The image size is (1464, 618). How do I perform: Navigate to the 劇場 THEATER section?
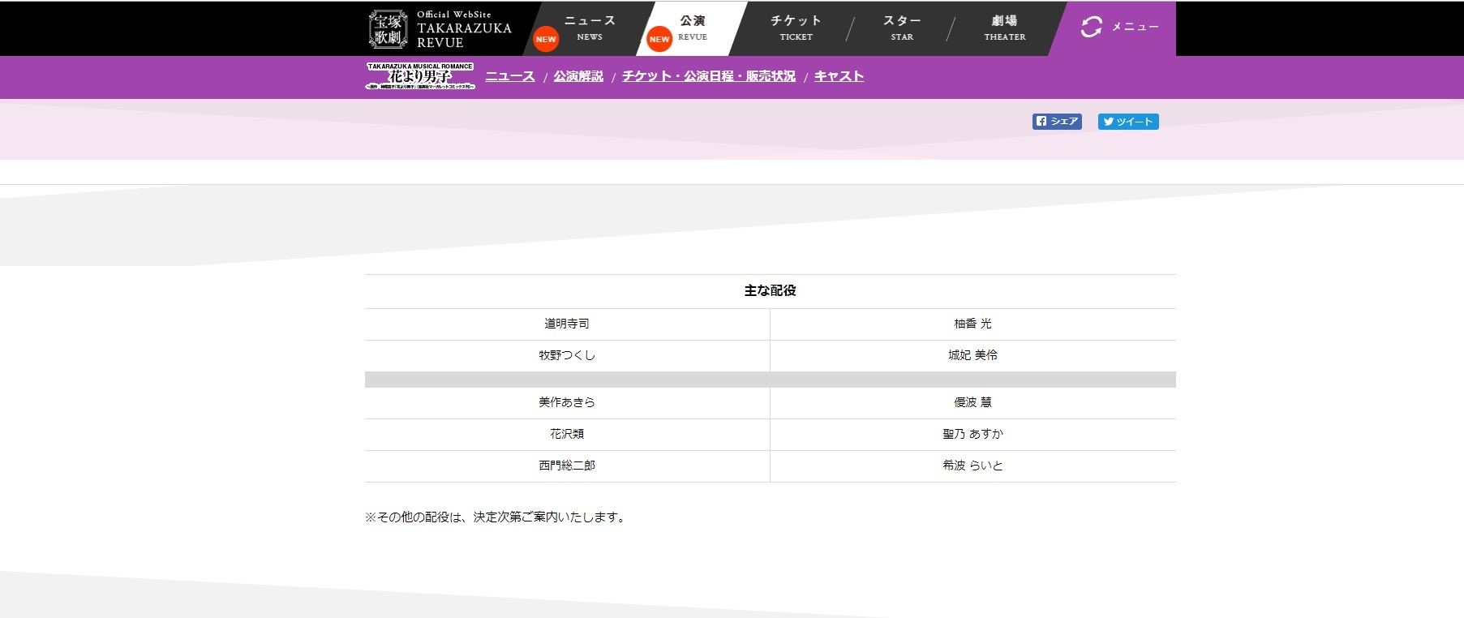pos(1004,28)
